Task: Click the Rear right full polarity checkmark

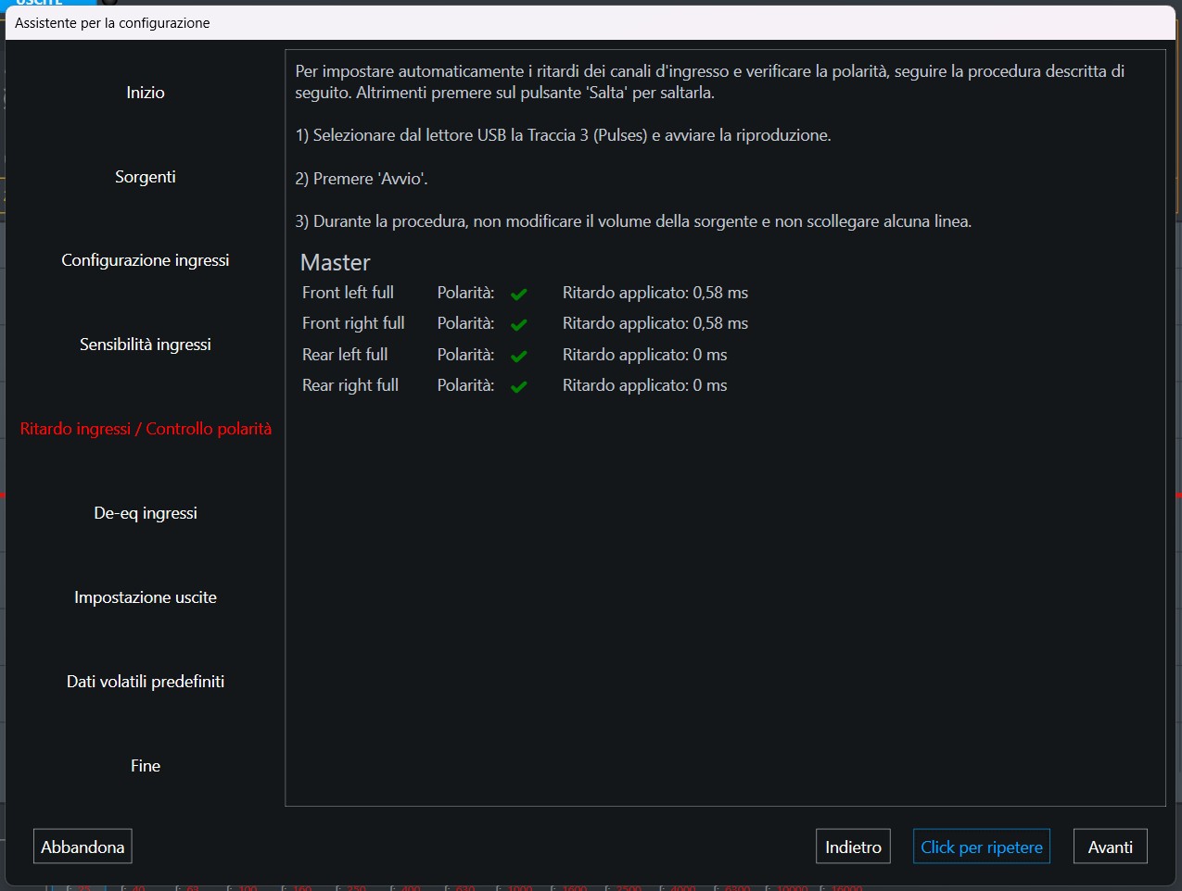Action: click(519, 386)
